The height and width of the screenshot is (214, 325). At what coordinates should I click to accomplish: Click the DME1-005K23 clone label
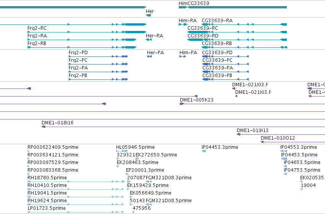tap(197, 100)
